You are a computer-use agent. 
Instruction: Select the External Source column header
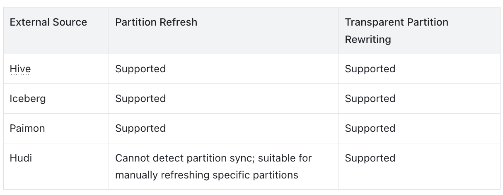click(48, 22)
